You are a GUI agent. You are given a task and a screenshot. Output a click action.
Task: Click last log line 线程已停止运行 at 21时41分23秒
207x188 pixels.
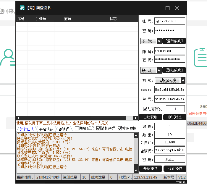(x=42, y=167)
